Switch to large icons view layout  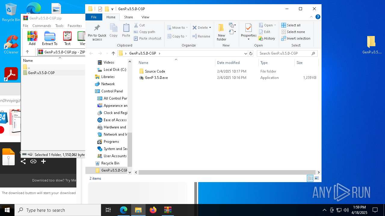coord(316,178)
